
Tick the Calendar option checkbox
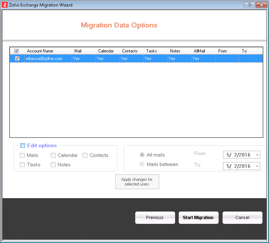[x=53, y=155]
